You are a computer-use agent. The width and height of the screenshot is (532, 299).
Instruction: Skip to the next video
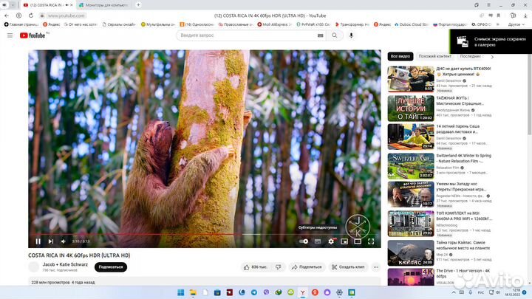point(51,241)
